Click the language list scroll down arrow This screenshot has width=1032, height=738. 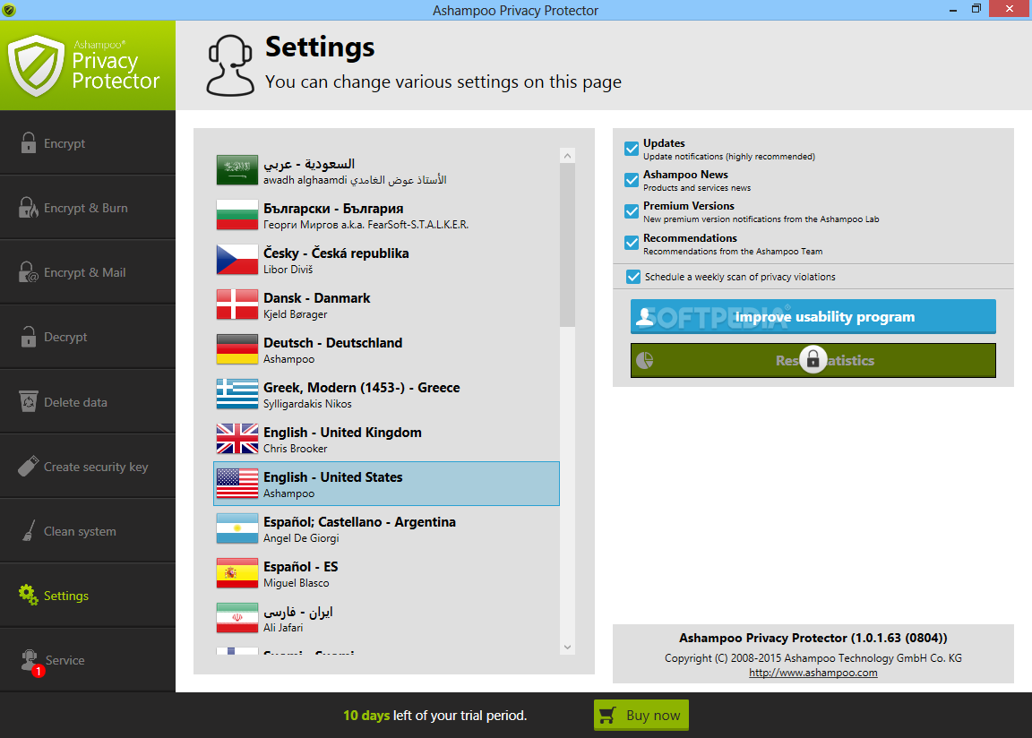[x=567, y=648]
